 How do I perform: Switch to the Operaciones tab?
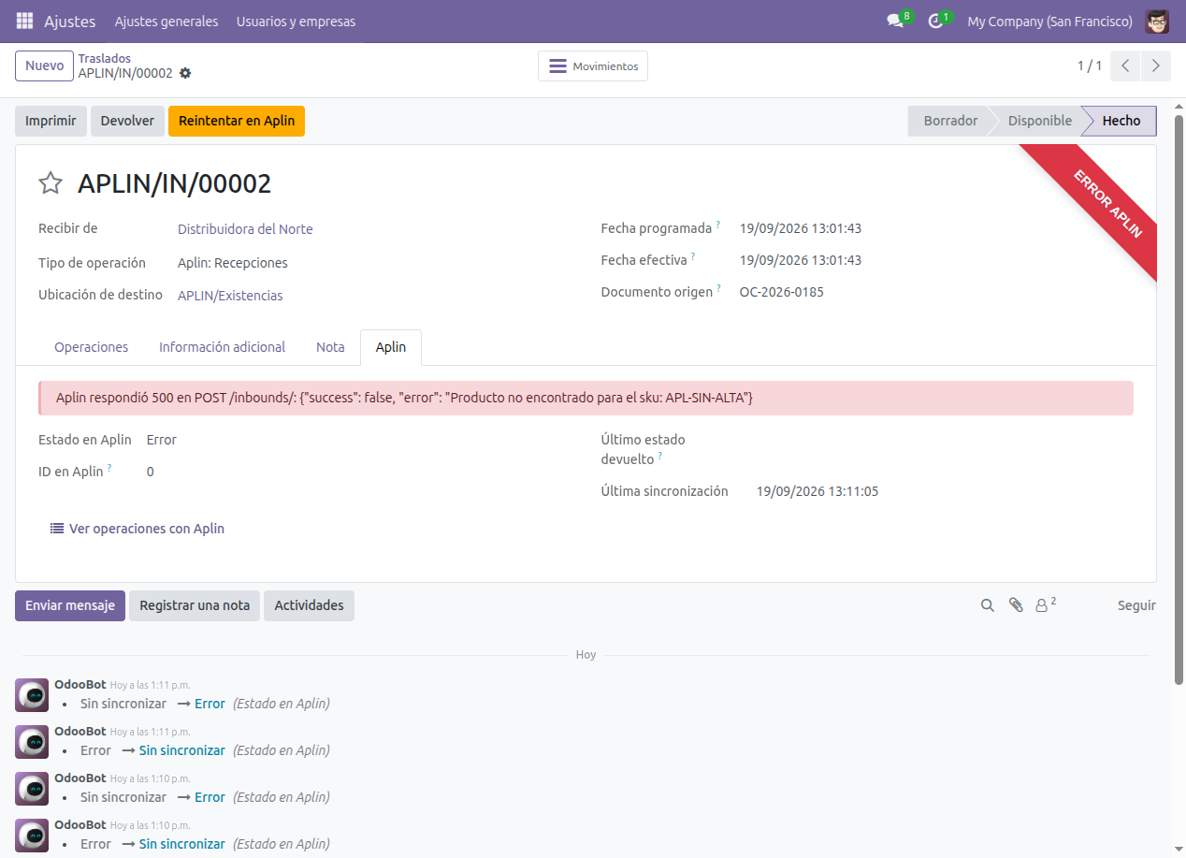tap(91, 347)
